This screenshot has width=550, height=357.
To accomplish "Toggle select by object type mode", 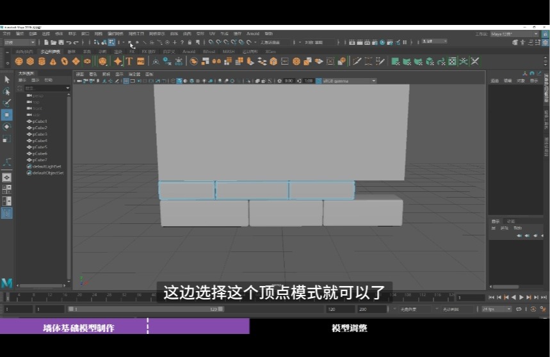I will point(104,42).
